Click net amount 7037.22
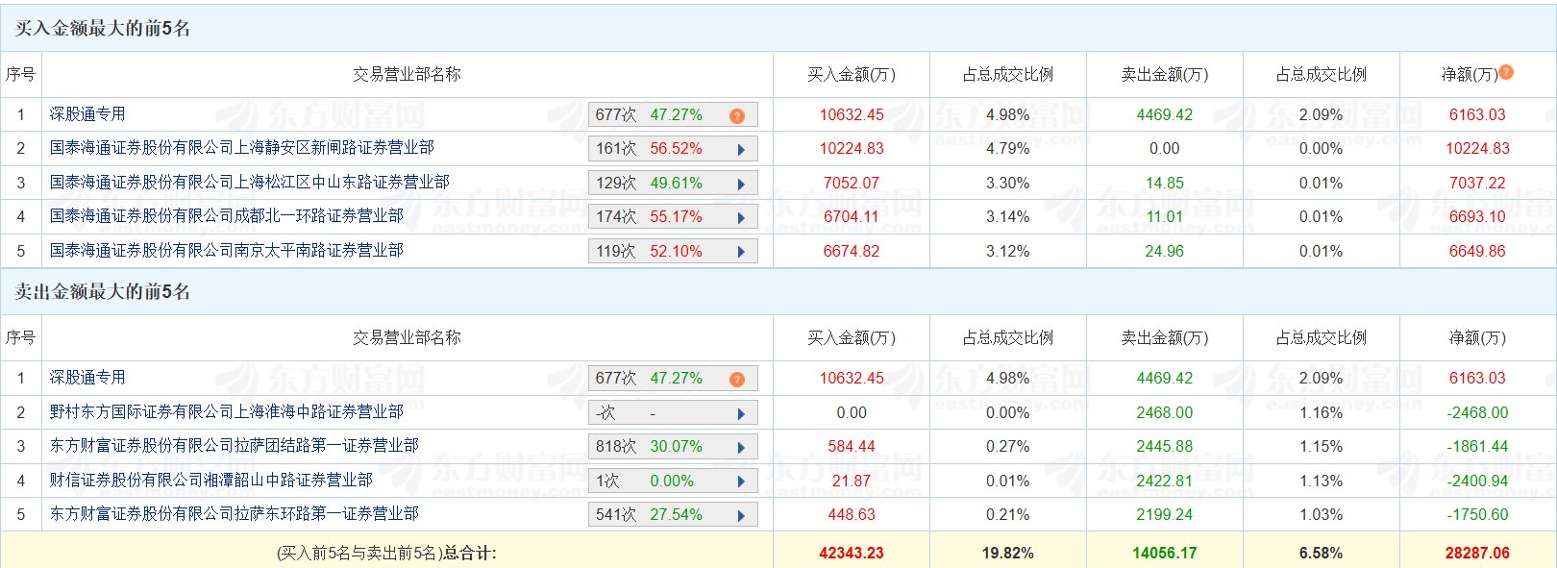The width and height of the screenshot is (1557, 568). pyautogui.click(x=1478, y=183)
